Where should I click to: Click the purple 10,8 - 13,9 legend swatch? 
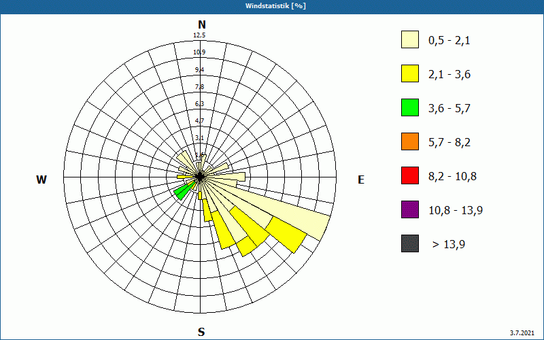(x=410, y=209)
